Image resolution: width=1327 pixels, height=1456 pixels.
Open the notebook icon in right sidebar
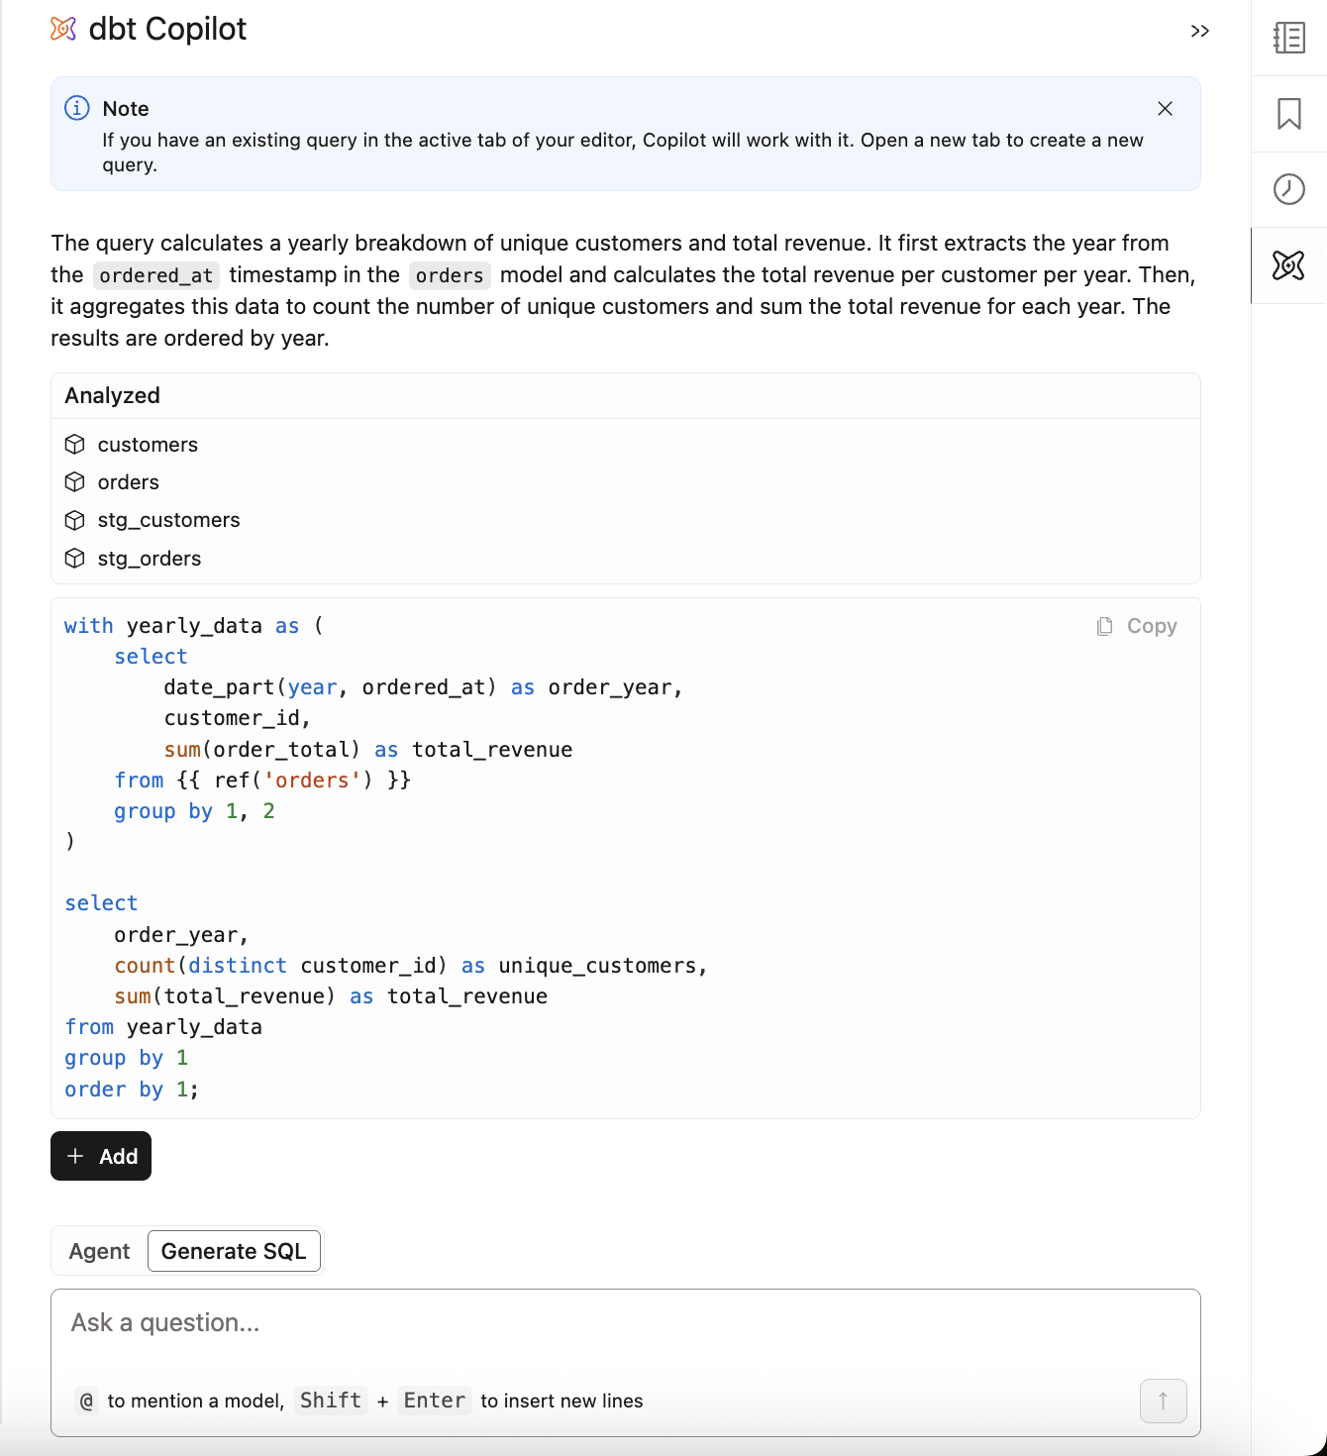point(1288,38)
